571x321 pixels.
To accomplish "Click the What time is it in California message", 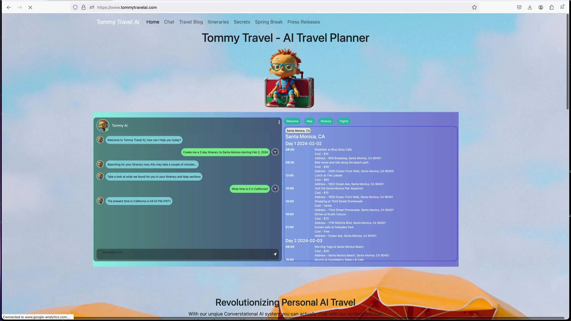I will [x=250, y=189].
